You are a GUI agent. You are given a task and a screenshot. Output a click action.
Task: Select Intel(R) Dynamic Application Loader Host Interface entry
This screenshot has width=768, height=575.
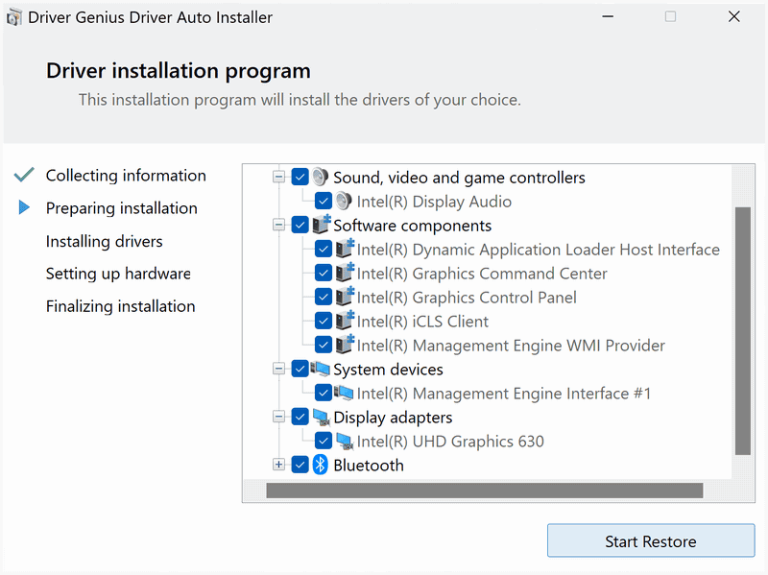pos(539,250)
